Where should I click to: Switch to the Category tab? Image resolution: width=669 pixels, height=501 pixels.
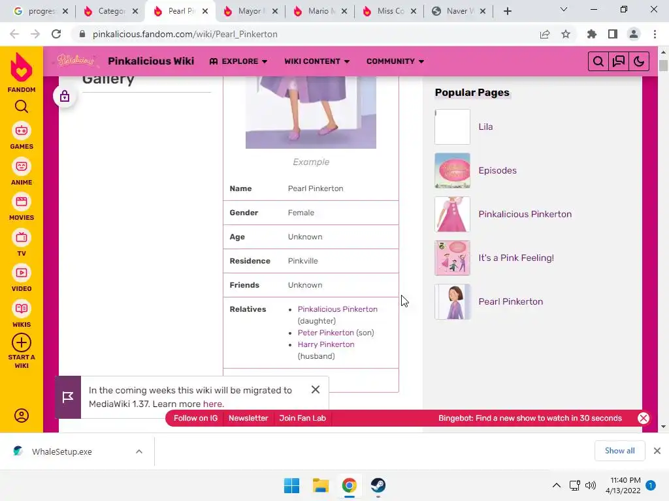coord(110,11)
